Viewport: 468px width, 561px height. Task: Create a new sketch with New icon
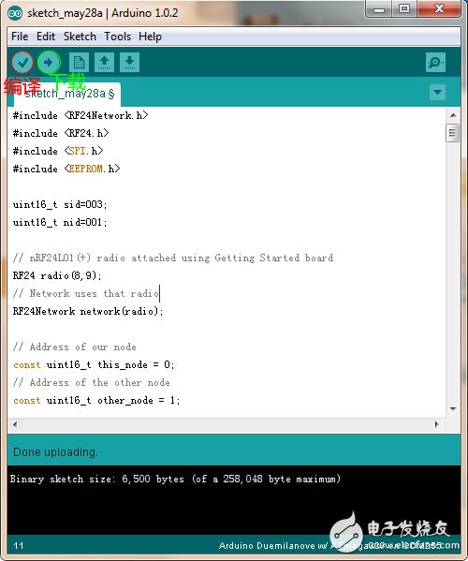pyautogui.click(x=79, y=63)
